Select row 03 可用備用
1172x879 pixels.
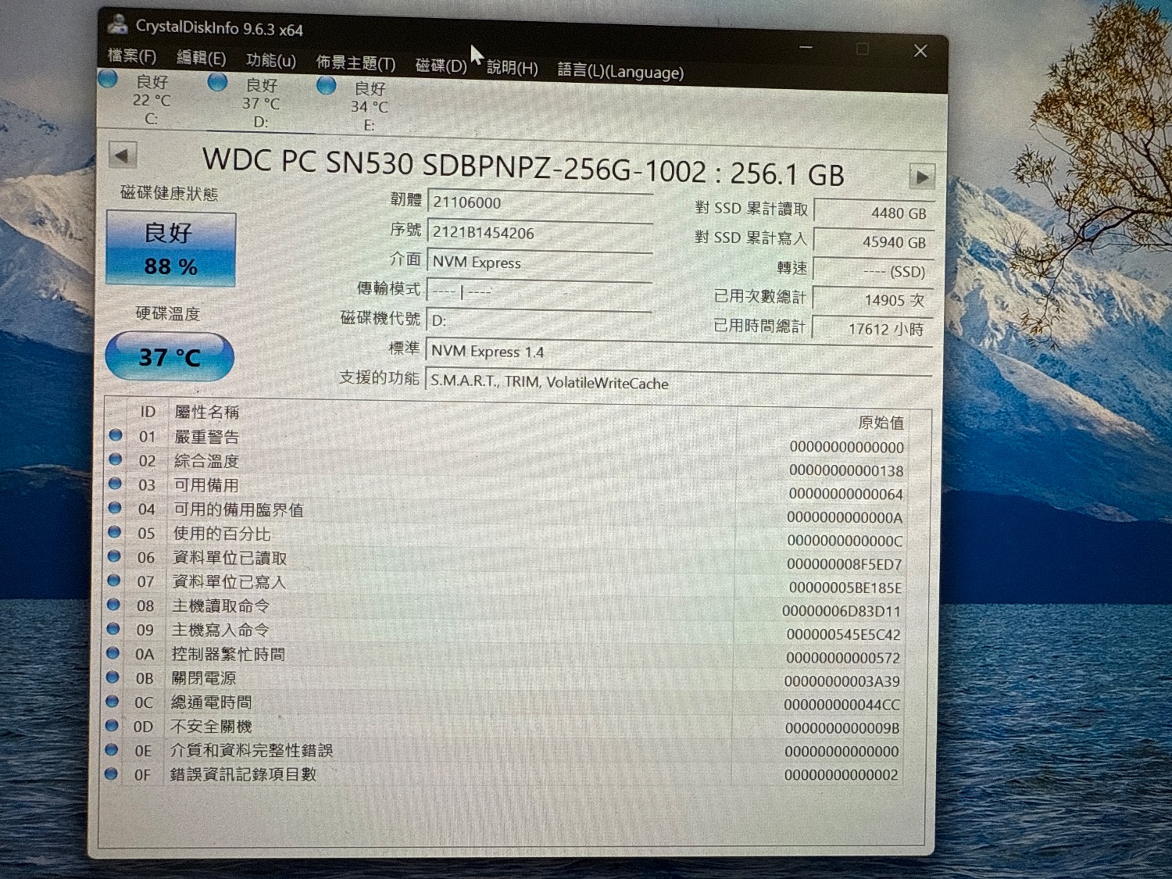(x=508, y=488)
